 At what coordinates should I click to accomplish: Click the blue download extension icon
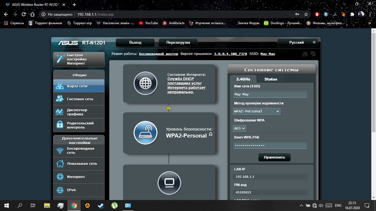[x=326, y=14]
